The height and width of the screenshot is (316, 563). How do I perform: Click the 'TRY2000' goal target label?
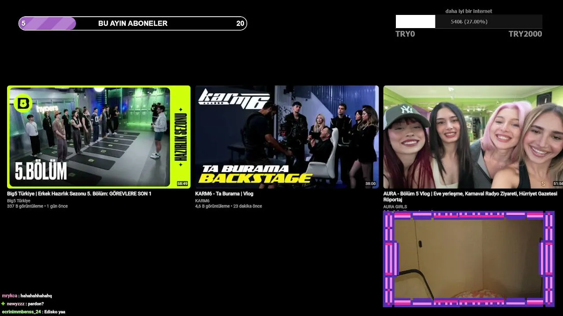(525, 34)
